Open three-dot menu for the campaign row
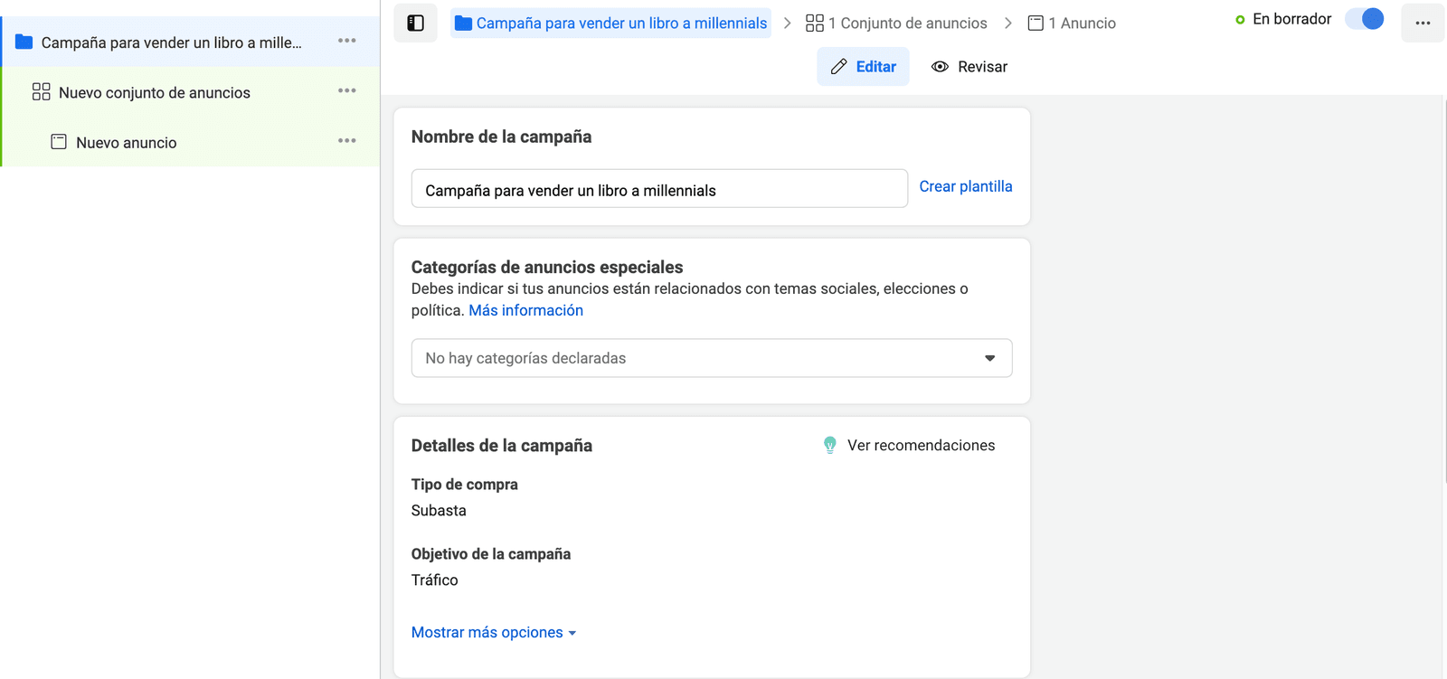The width and height of the screenshot is (1447, 679). point(347,42)
